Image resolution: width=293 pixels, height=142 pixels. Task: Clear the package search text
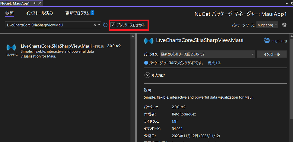tap(95, 25)
